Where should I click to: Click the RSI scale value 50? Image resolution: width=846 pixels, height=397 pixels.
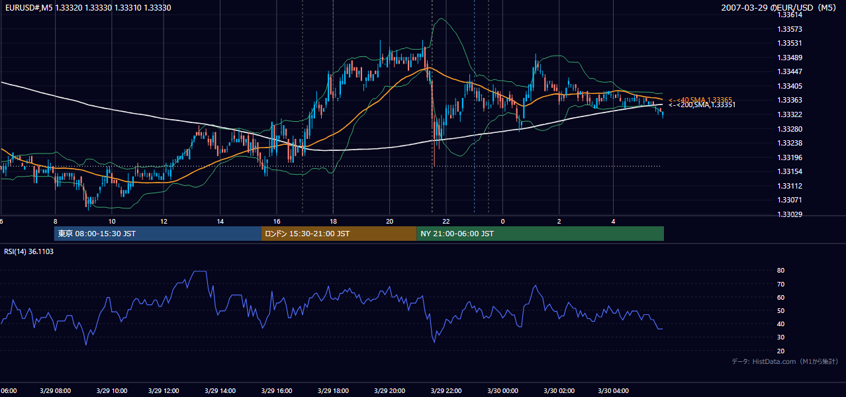[x=781, y=310]
